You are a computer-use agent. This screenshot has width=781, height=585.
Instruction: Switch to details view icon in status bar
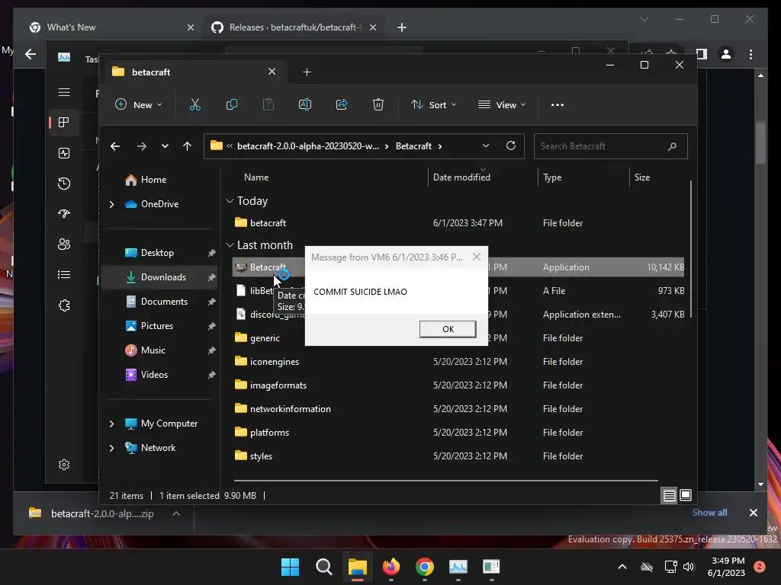(x=669, y=495)
